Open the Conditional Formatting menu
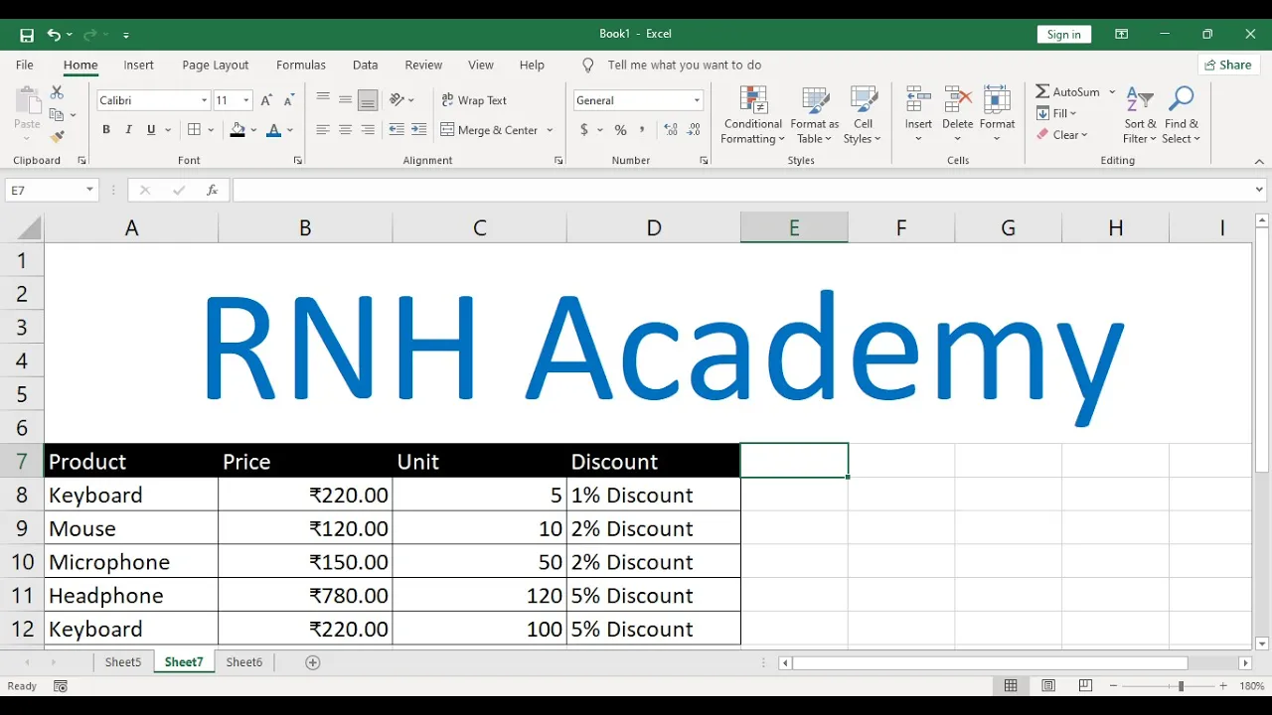The height and width of the screenshot is (715, 1272). (x=753, y=115)
